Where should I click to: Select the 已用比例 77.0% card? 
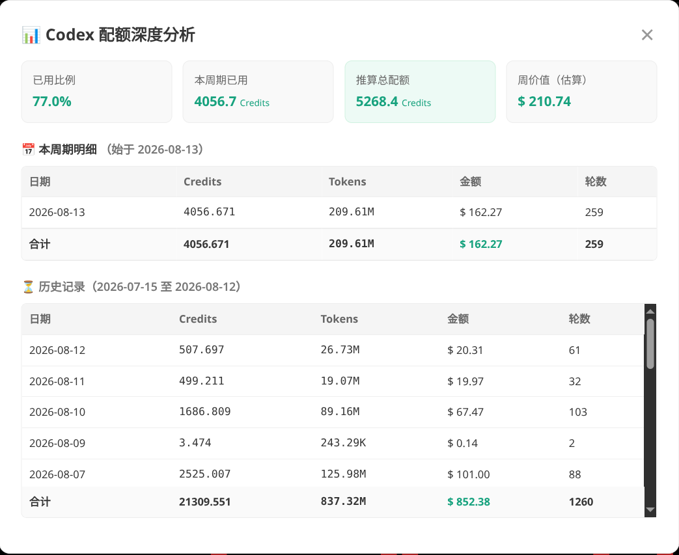click(96, 92)
